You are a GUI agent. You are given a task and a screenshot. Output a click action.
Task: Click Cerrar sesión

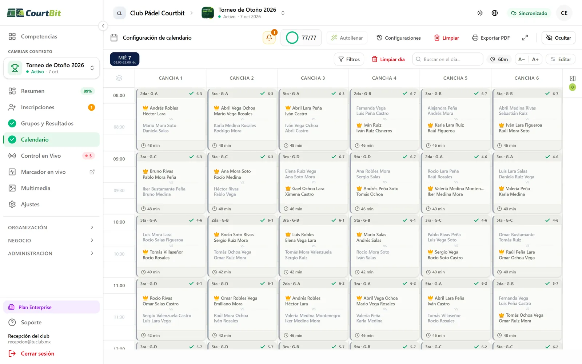31,353
